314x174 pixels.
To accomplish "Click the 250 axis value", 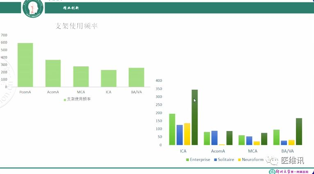I will tap(159, 104).
